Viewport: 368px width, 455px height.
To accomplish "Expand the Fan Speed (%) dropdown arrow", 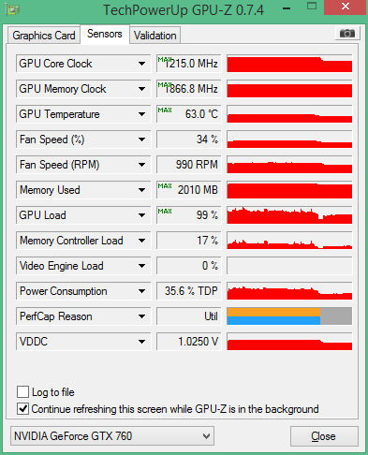I will point(141,139).
